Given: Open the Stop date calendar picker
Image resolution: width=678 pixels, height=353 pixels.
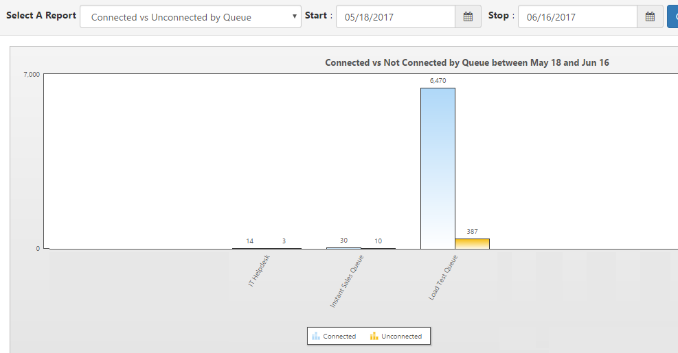Looking at the screenshot, I should (x=651, y=17).
